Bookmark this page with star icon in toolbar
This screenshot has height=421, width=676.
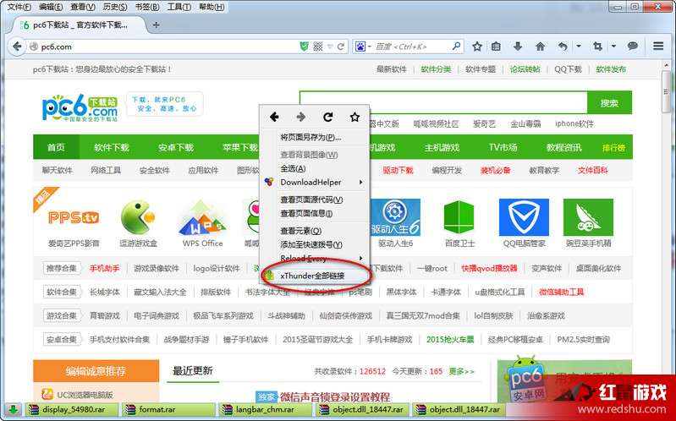point(477,46)
